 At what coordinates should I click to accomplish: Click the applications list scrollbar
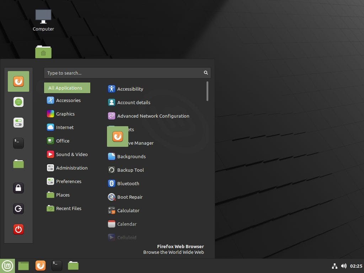tap(207, 91)
